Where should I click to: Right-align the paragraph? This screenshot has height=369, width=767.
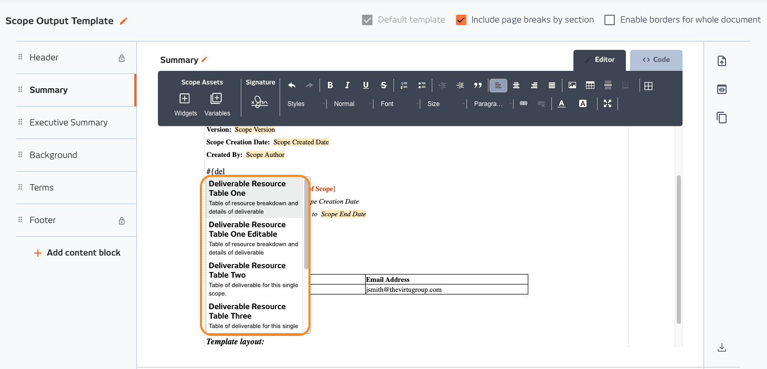point(534,86)
